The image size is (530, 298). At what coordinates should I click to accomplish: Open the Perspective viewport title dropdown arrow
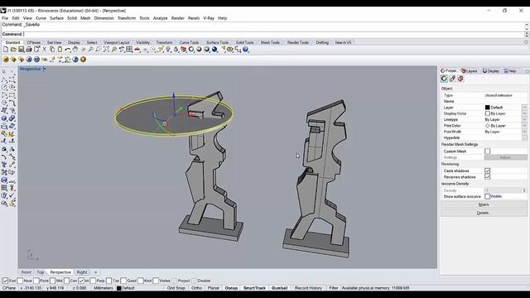click(44, 69)
